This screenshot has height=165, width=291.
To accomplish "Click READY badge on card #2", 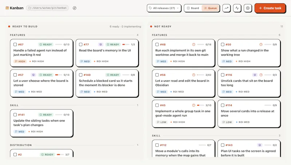I will (x=47, y=154).
